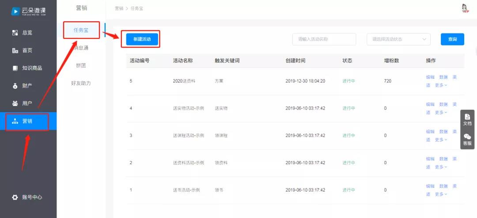Open the 文档 document floating icon
Screen dimensions: 477x218
pos(467,120)
